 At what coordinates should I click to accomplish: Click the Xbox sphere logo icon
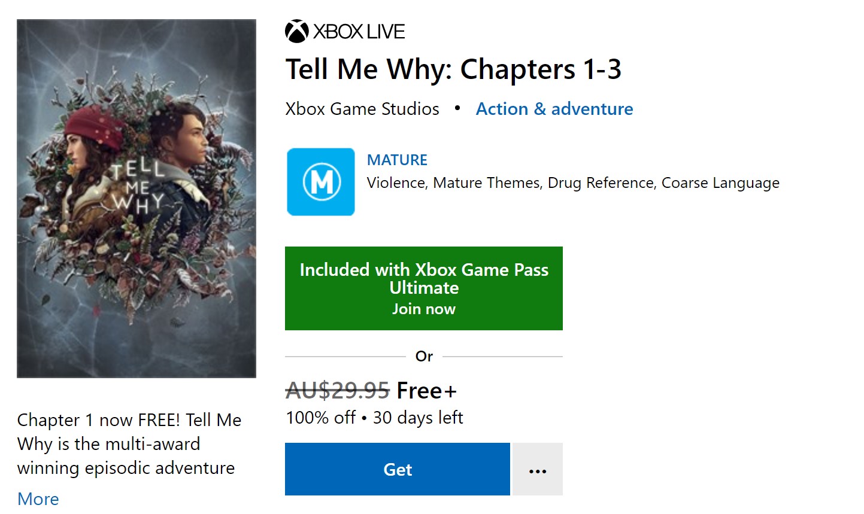[x=296, y=32]
